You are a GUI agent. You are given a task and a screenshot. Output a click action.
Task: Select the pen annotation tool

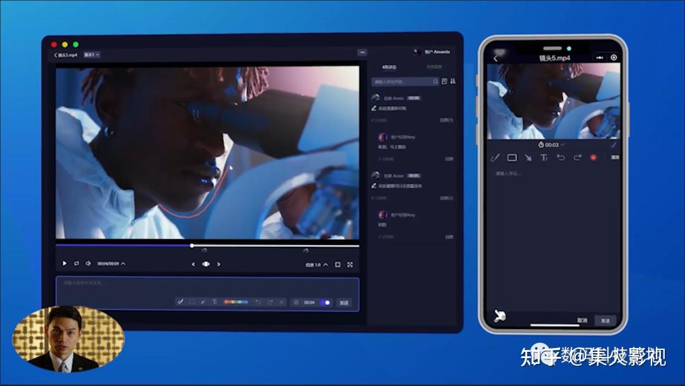coord(181,302)
